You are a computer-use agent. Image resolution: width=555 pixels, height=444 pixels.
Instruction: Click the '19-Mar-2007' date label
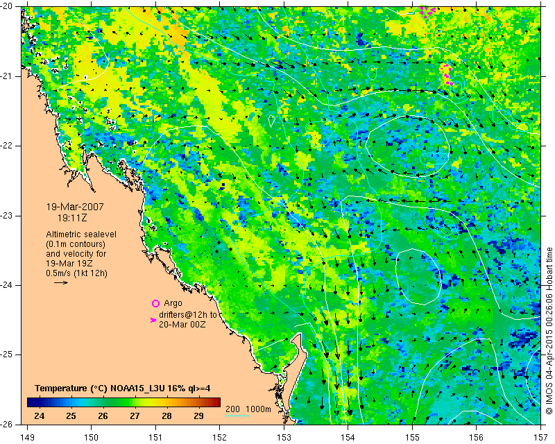(75, 207)
